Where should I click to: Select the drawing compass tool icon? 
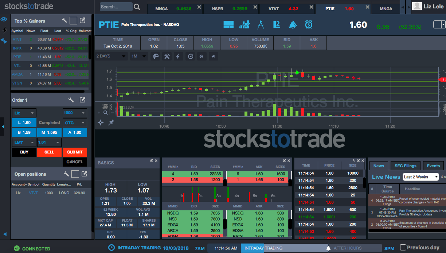pyautogui.click(x=261, y=24)
